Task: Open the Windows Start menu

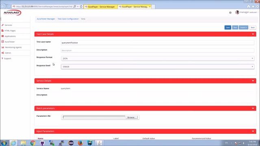Action: (x=4, y=143)
